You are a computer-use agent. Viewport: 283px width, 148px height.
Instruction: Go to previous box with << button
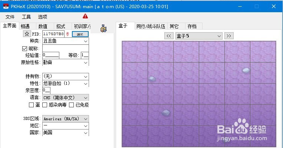point(169,36)
